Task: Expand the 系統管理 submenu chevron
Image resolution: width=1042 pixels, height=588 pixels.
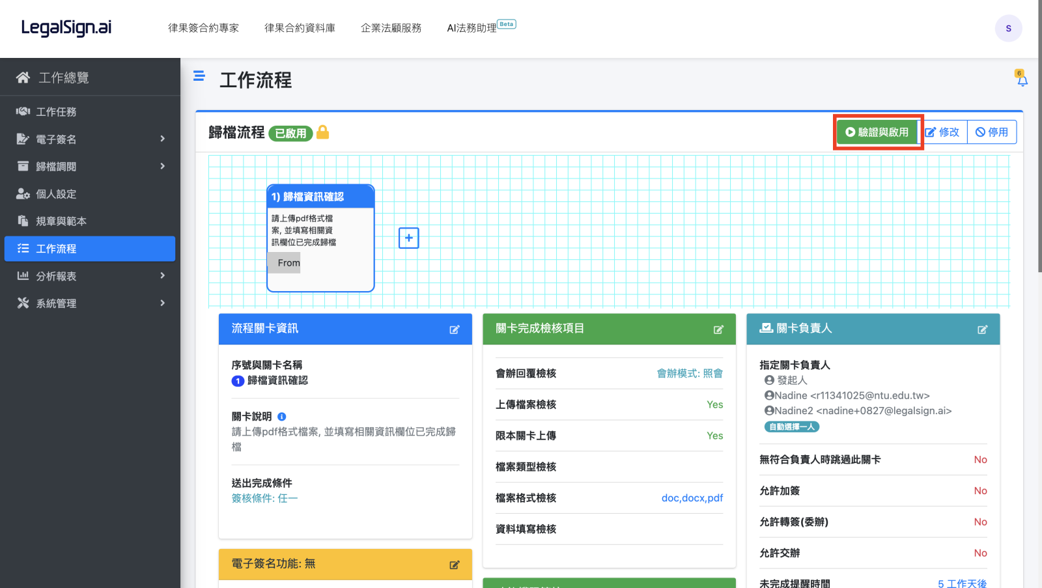Action: point(163,303)
